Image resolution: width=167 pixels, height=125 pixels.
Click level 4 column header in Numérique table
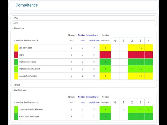pyautogui.click(x=149, y=41)
